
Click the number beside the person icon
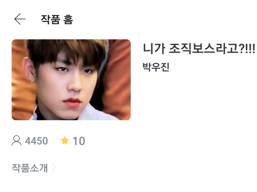pyautogui.click(x=36, y=141)
